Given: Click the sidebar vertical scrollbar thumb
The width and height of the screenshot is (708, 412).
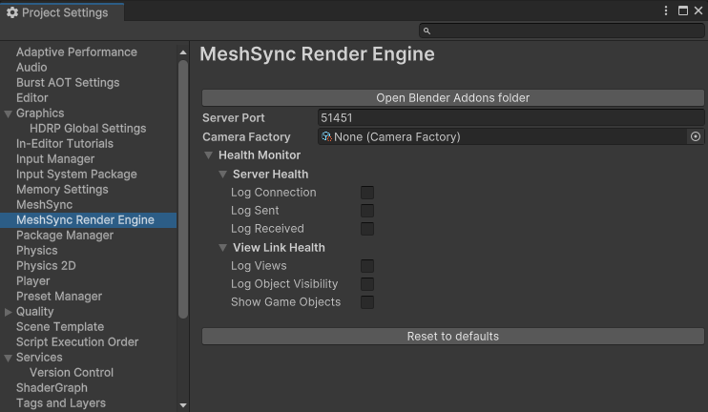Looking at the screenshot, I should [x=183, y=190].
